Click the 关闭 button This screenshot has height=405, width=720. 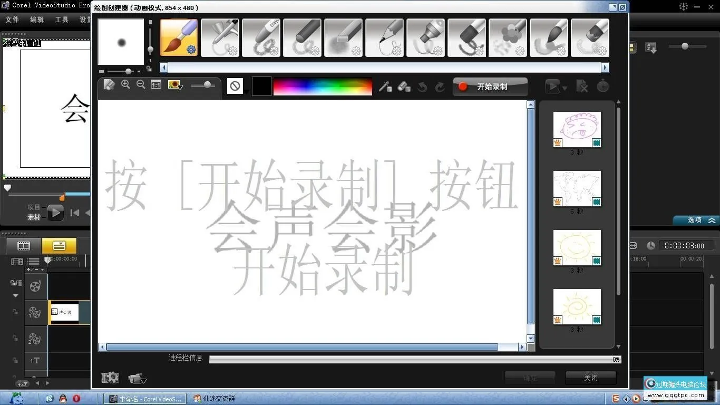[590, 378]
